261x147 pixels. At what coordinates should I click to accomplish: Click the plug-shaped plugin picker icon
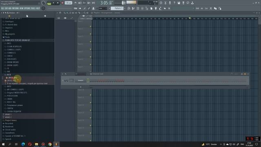(x=156, y=8)
